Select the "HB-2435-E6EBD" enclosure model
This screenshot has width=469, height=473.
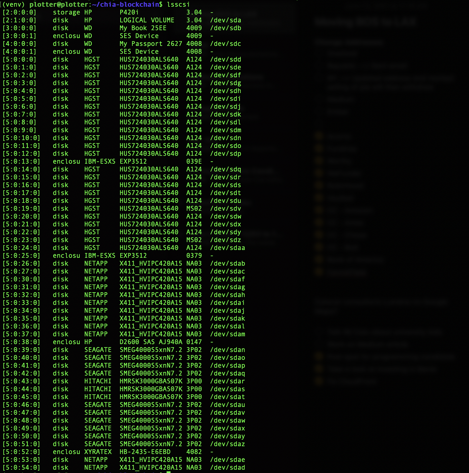tap(145, 452)
